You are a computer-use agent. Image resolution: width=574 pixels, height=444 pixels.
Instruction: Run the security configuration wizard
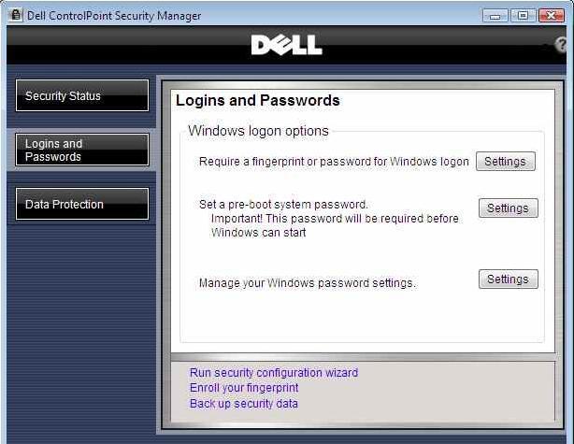pyautogui.click(x=274, y=373)
